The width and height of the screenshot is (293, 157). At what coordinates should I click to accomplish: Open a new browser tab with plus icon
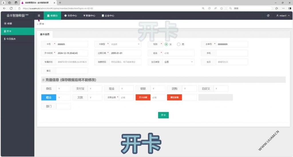[60, 3]
